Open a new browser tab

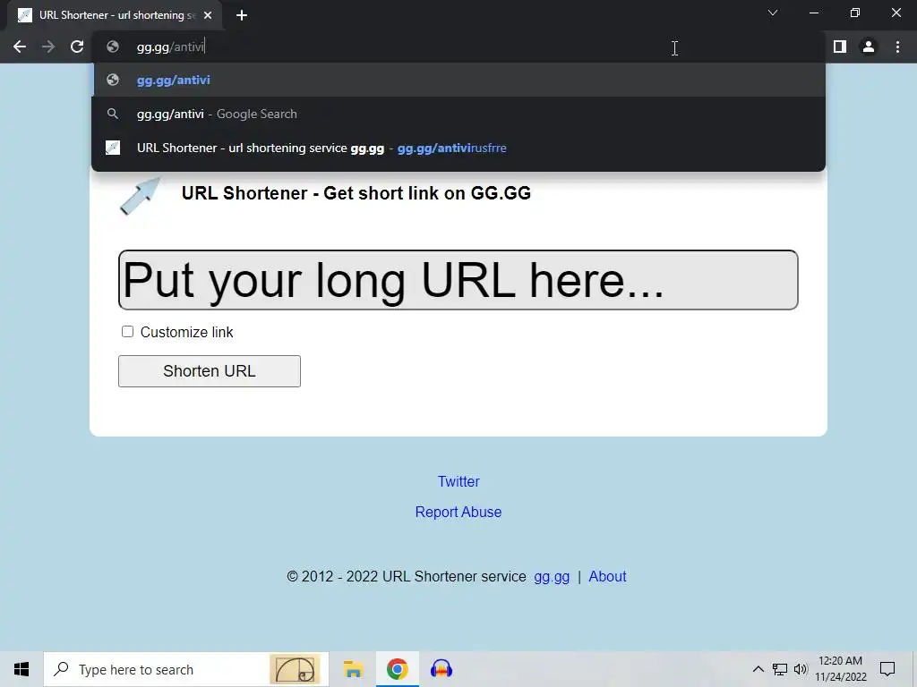[242, 15]
